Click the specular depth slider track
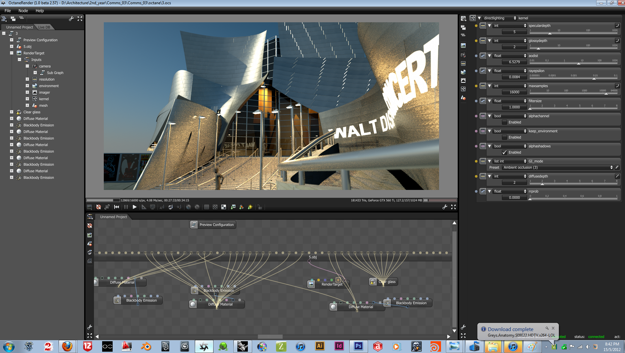The image size is (625, 353). coord(574,33)
